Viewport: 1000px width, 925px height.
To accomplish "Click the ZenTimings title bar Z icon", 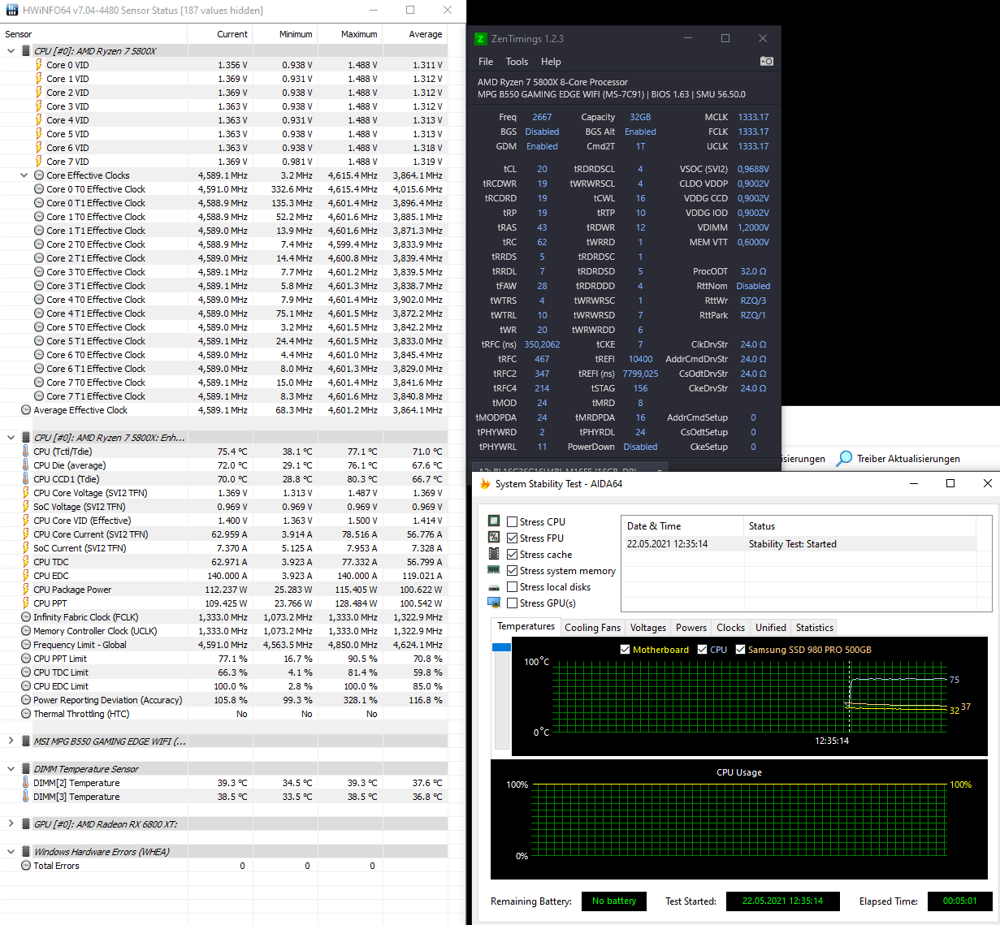I will tap(481, 38).
